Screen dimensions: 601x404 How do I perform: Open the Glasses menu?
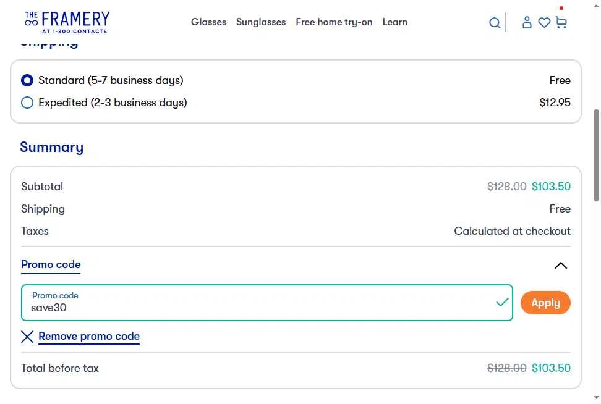point(208,22)
